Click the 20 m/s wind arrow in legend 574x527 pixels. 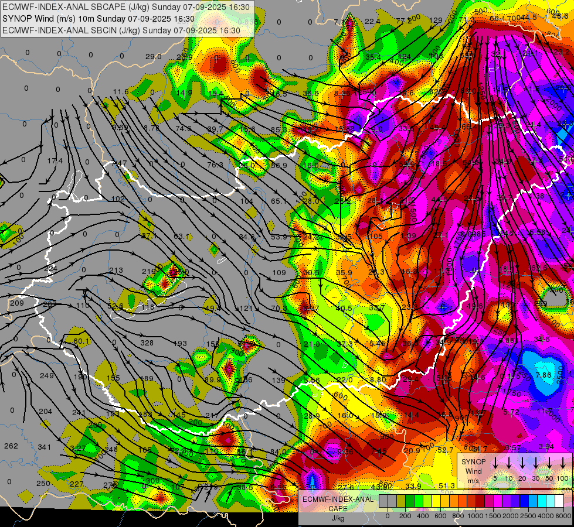point(522,463)
